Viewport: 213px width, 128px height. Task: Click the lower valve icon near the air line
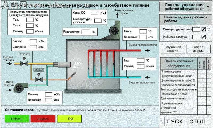coord(39,78)
